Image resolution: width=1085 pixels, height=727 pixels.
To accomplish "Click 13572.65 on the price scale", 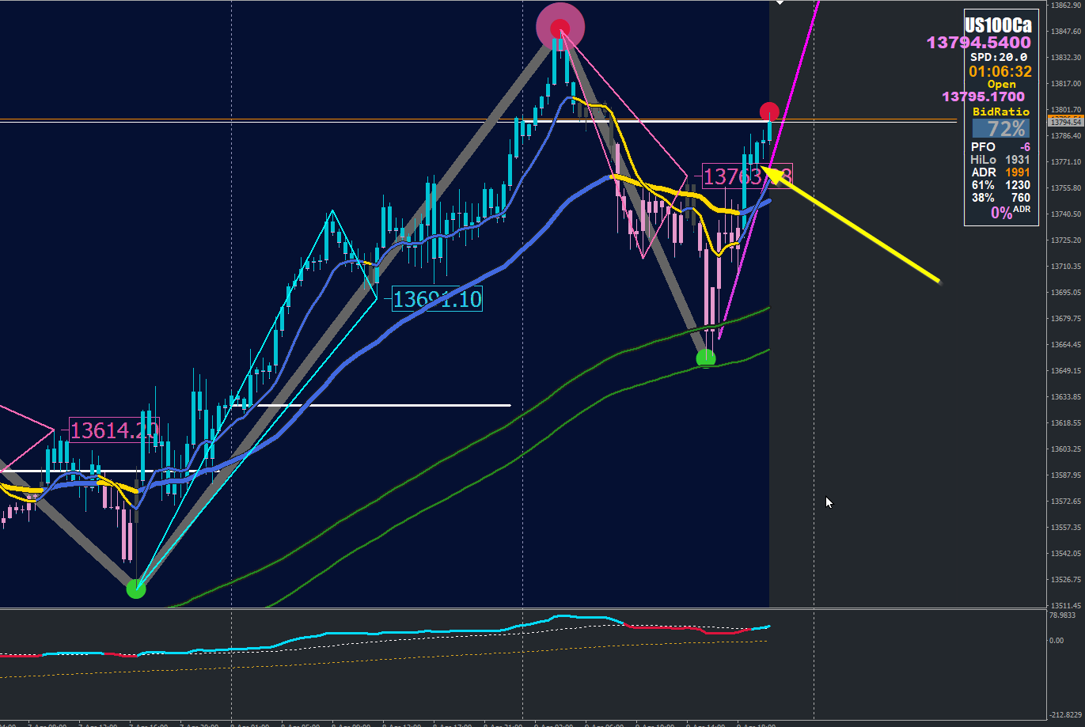I will (x=1065, y=501).
